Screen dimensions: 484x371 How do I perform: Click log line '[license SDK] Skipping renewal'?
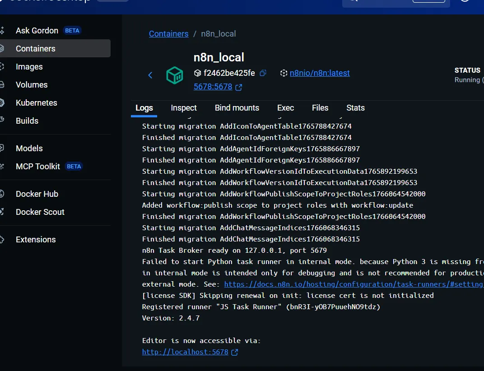288,296
